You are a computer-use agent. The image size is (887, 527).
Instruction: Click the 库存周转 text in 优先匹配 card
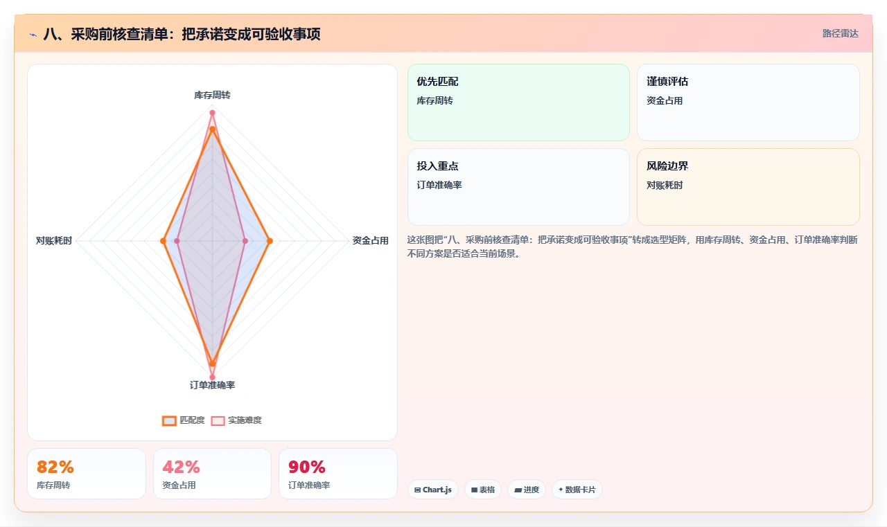[434, 100]
